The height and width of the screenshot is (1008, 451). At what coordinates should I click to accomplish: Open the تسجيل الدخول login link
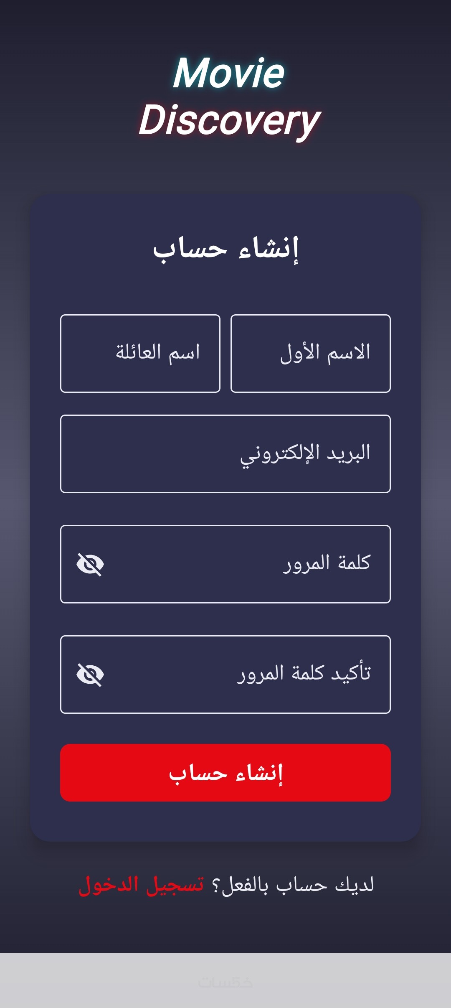[141, 885]
